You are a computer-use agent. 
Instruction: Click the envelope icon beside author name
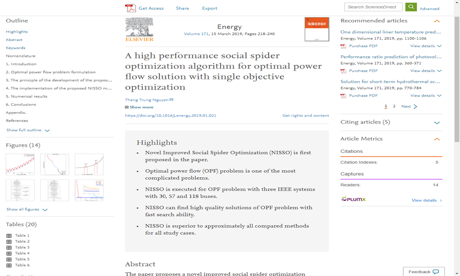click(171, 100)
